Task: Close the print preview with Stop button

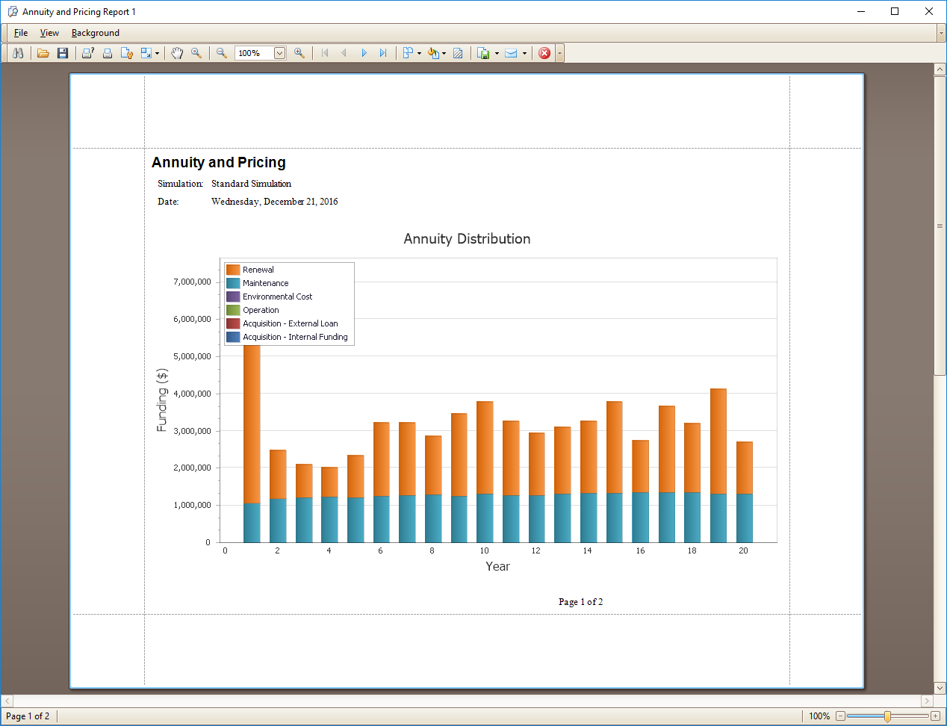Action: pyautogui.click(x=544, y=53)
